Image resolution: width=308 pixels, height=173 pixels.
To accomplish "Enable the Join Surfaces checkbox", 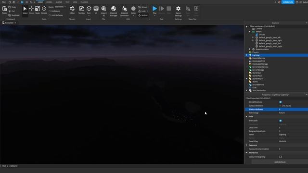I will (50, 15).
